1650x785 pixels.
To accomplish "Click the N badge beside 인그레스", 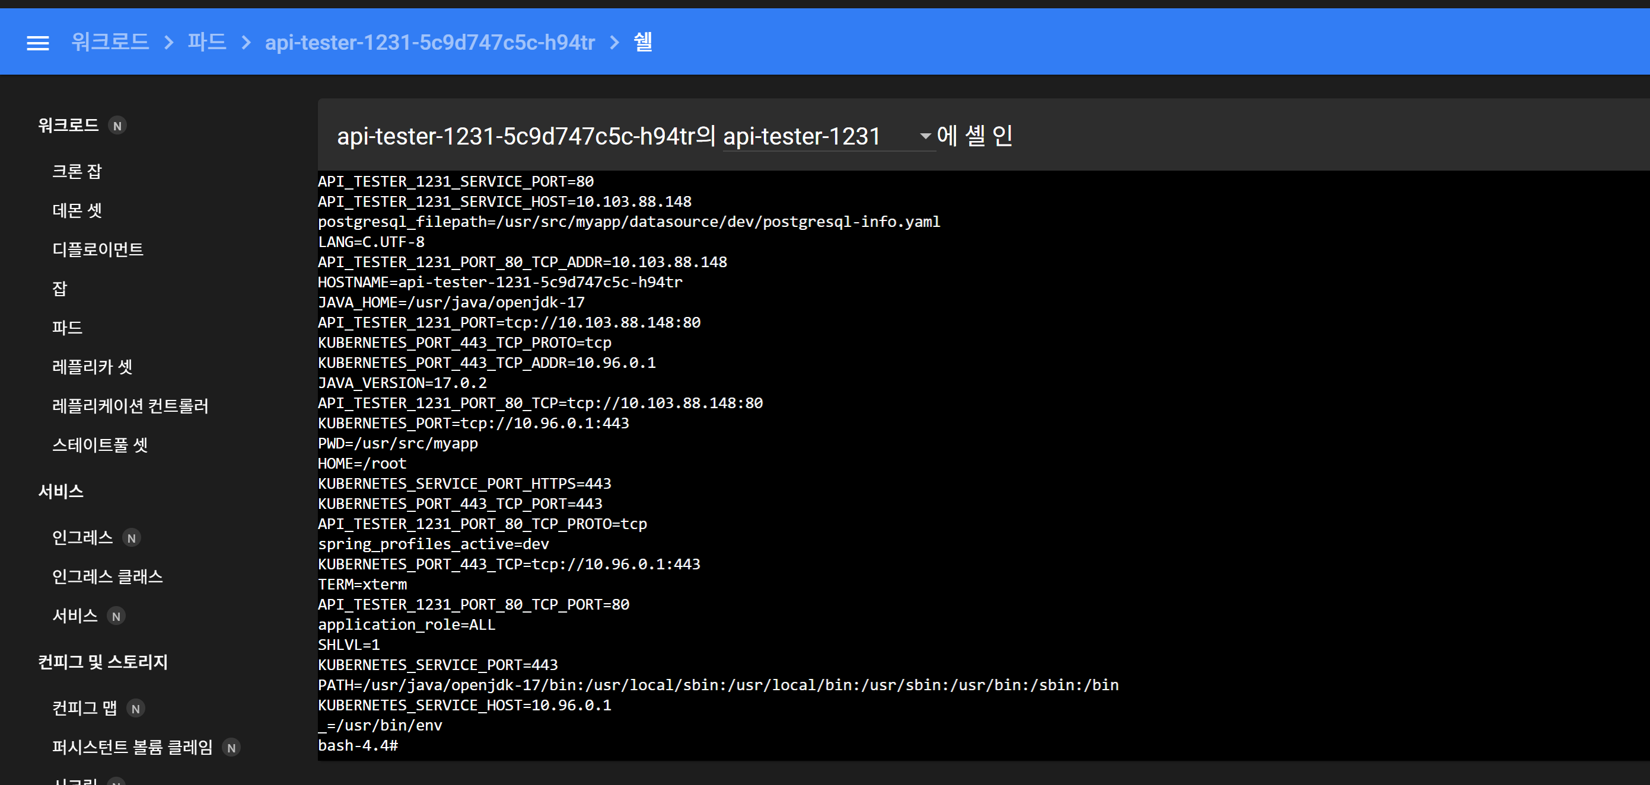I will pyautogui.click(x=131, y=538).
